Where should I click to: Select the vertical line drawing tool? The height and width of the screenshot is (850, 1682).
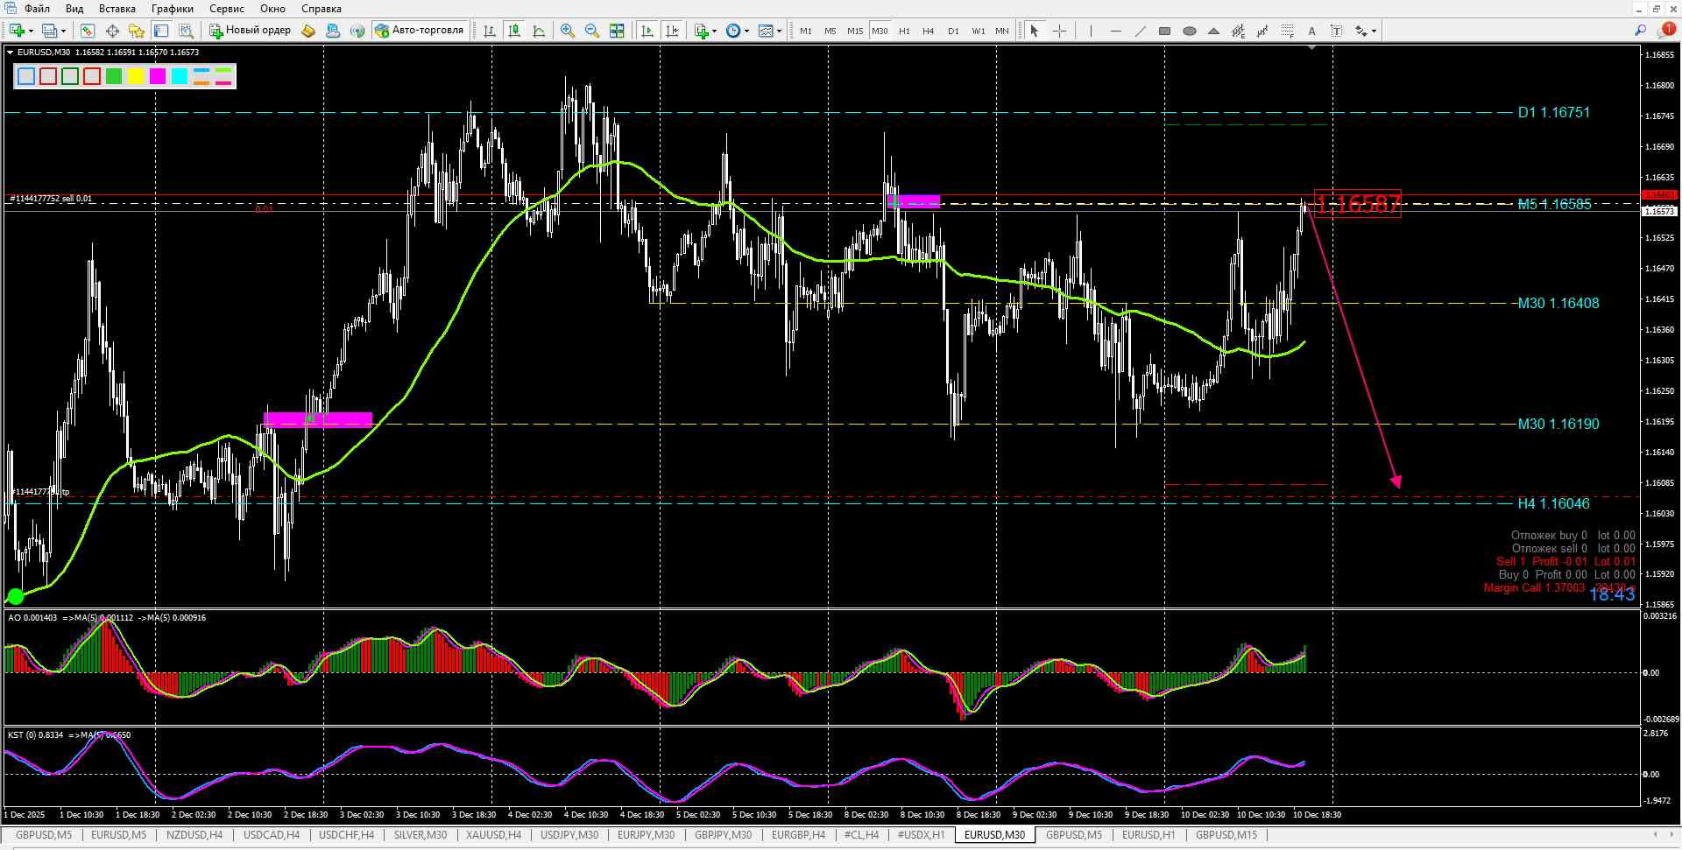(x=1091, y=31)
